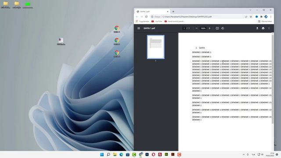The height and width of the screenshot is (158, 281).
Task: Toggle the PDF viewer sidebar menu icon
Action: 139,28
